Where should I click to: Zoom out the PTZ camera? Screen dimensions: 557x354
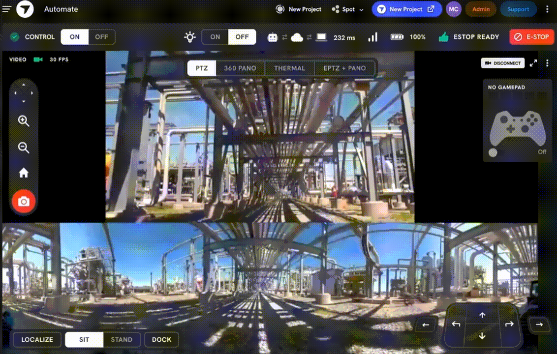click(x=24, y=147)
